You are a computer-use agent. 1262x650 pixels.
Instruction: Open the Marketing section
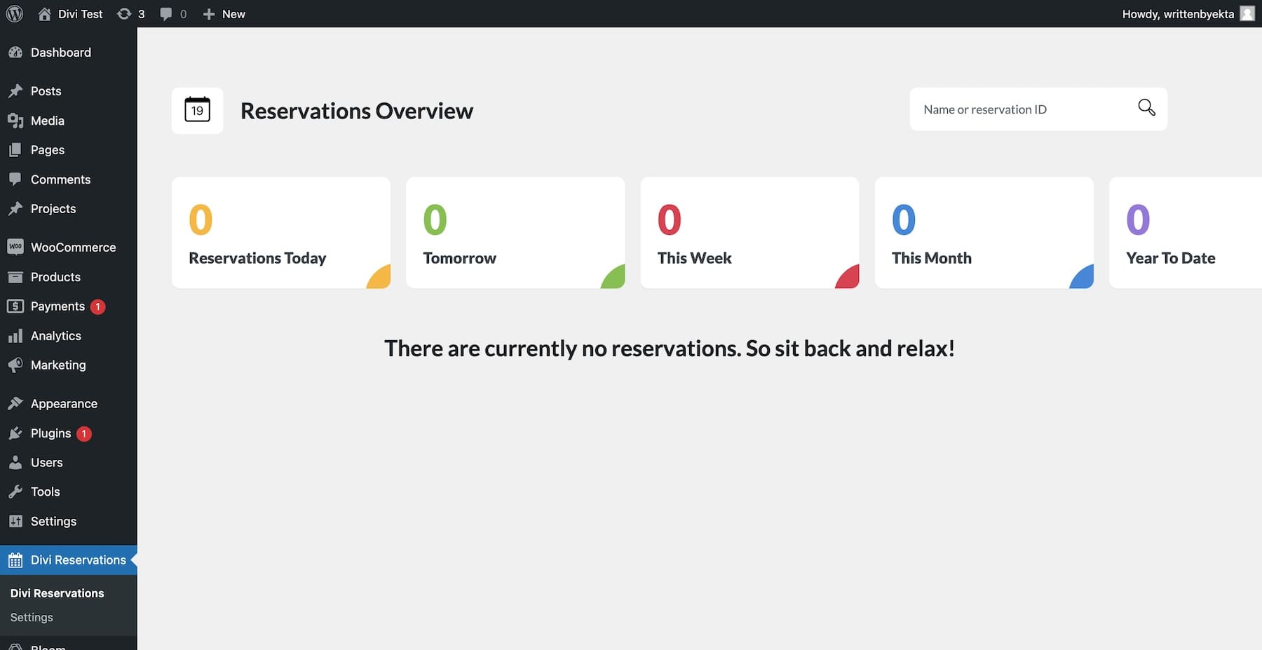[x=15, y=365]
